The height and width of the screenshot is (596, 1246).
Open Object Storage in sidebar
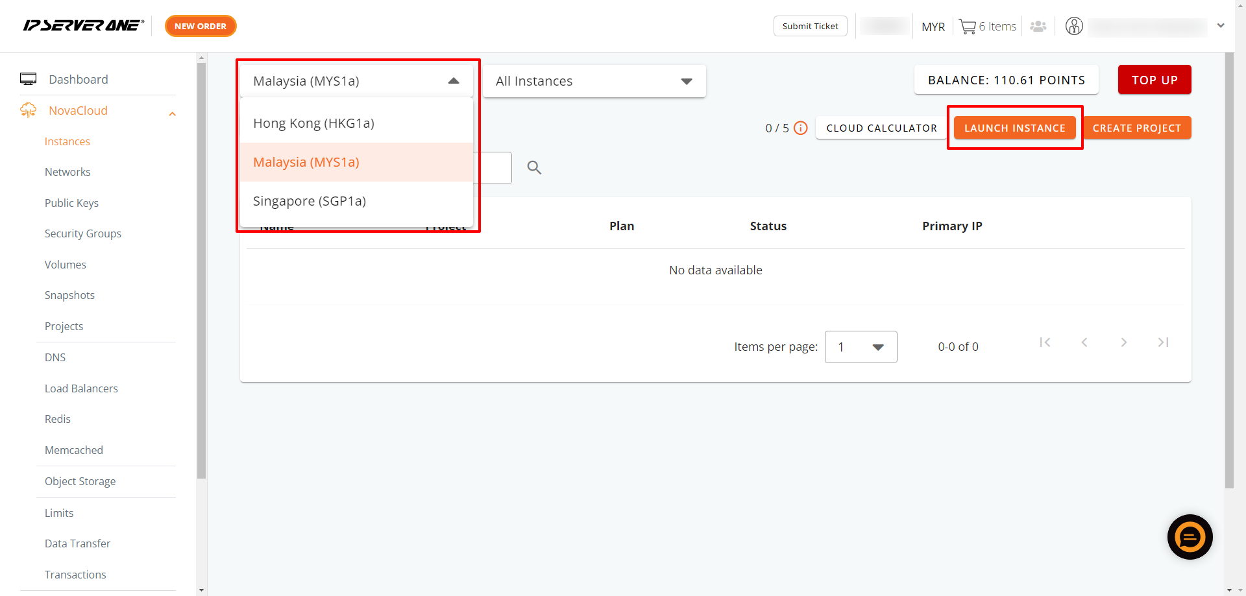[80, 481]
